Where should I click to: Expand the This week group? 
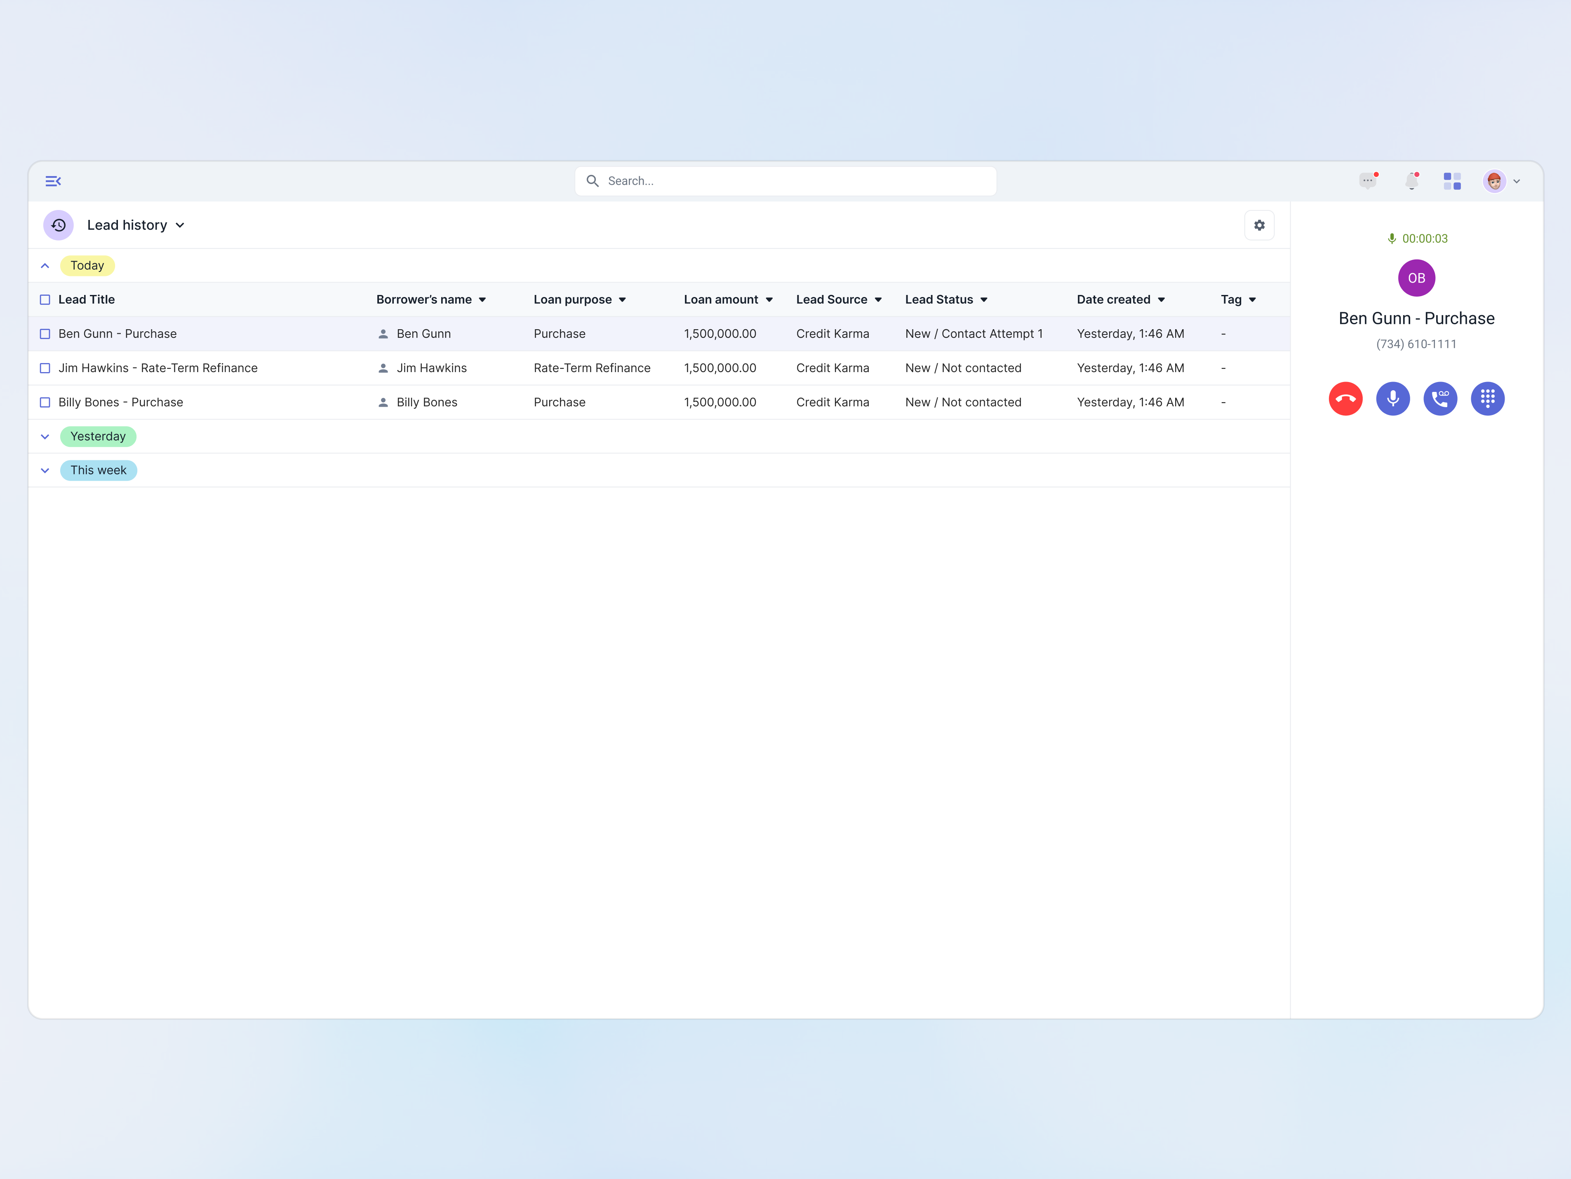pos(45,470)
